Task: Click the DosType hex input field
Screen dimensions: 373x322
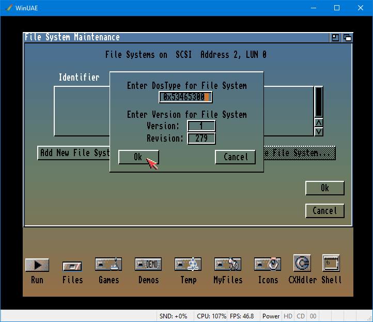Action: (185, 97)
